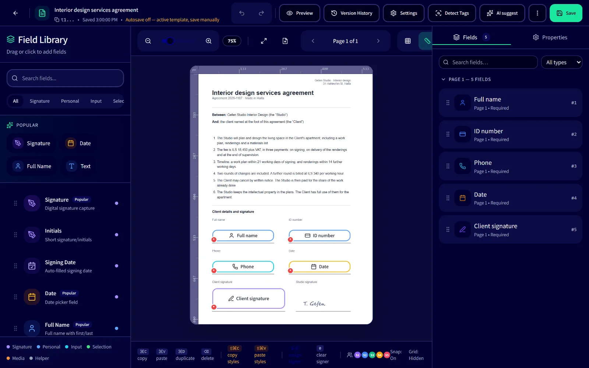Adjust the zoom slider handle
589x368 pixels.
(x=170, y=41)
